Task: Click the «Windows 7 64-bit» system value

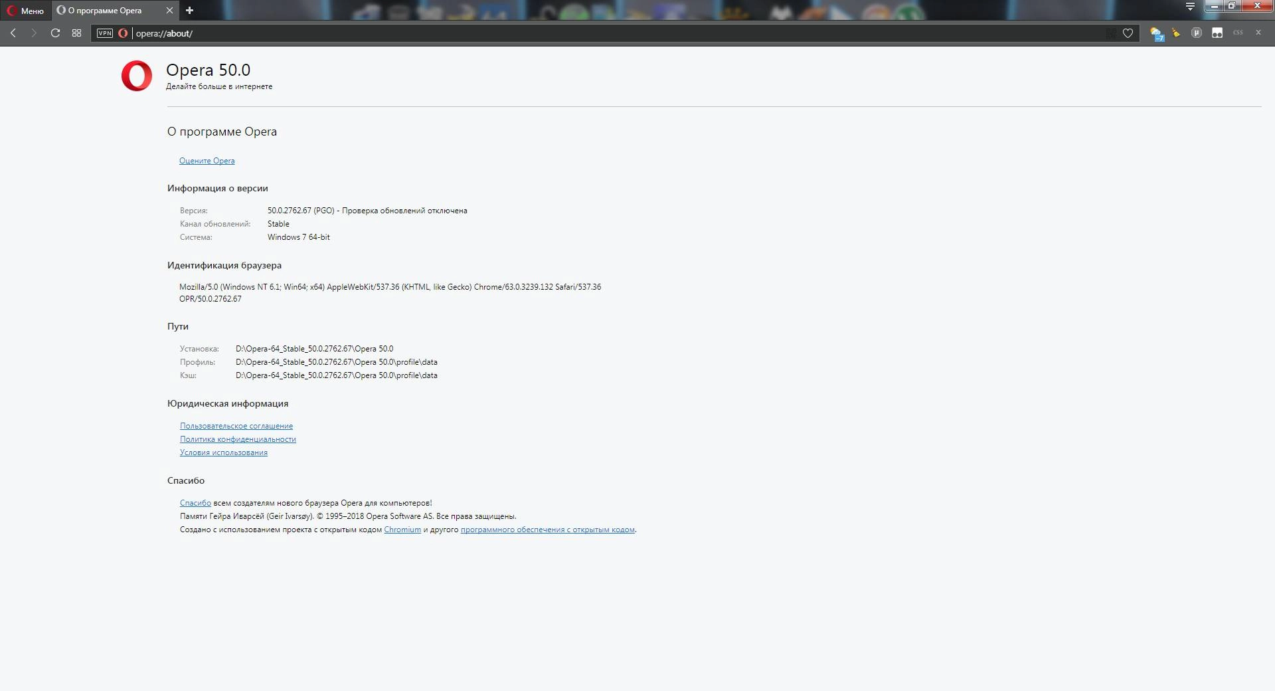Action: click(299, 237)
